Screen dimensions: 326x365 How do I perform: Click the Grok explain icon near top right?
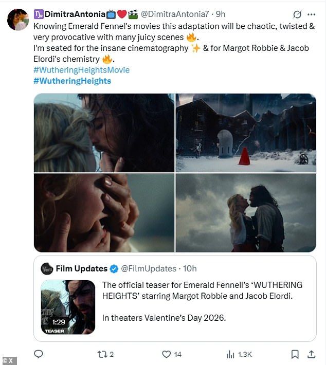[x=297, y=14]
